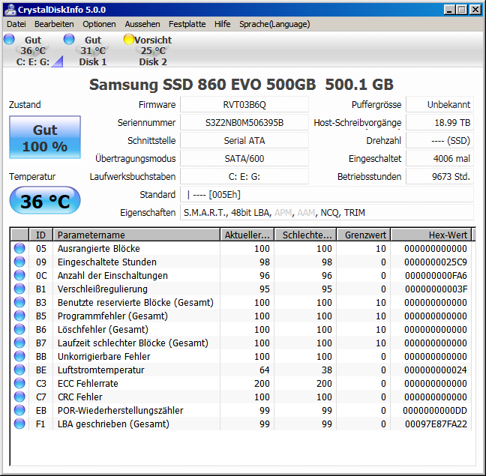Click the ID column header
Image resolution: width=486 pixels, height=476 pixels.
click(x=41, y=235)
